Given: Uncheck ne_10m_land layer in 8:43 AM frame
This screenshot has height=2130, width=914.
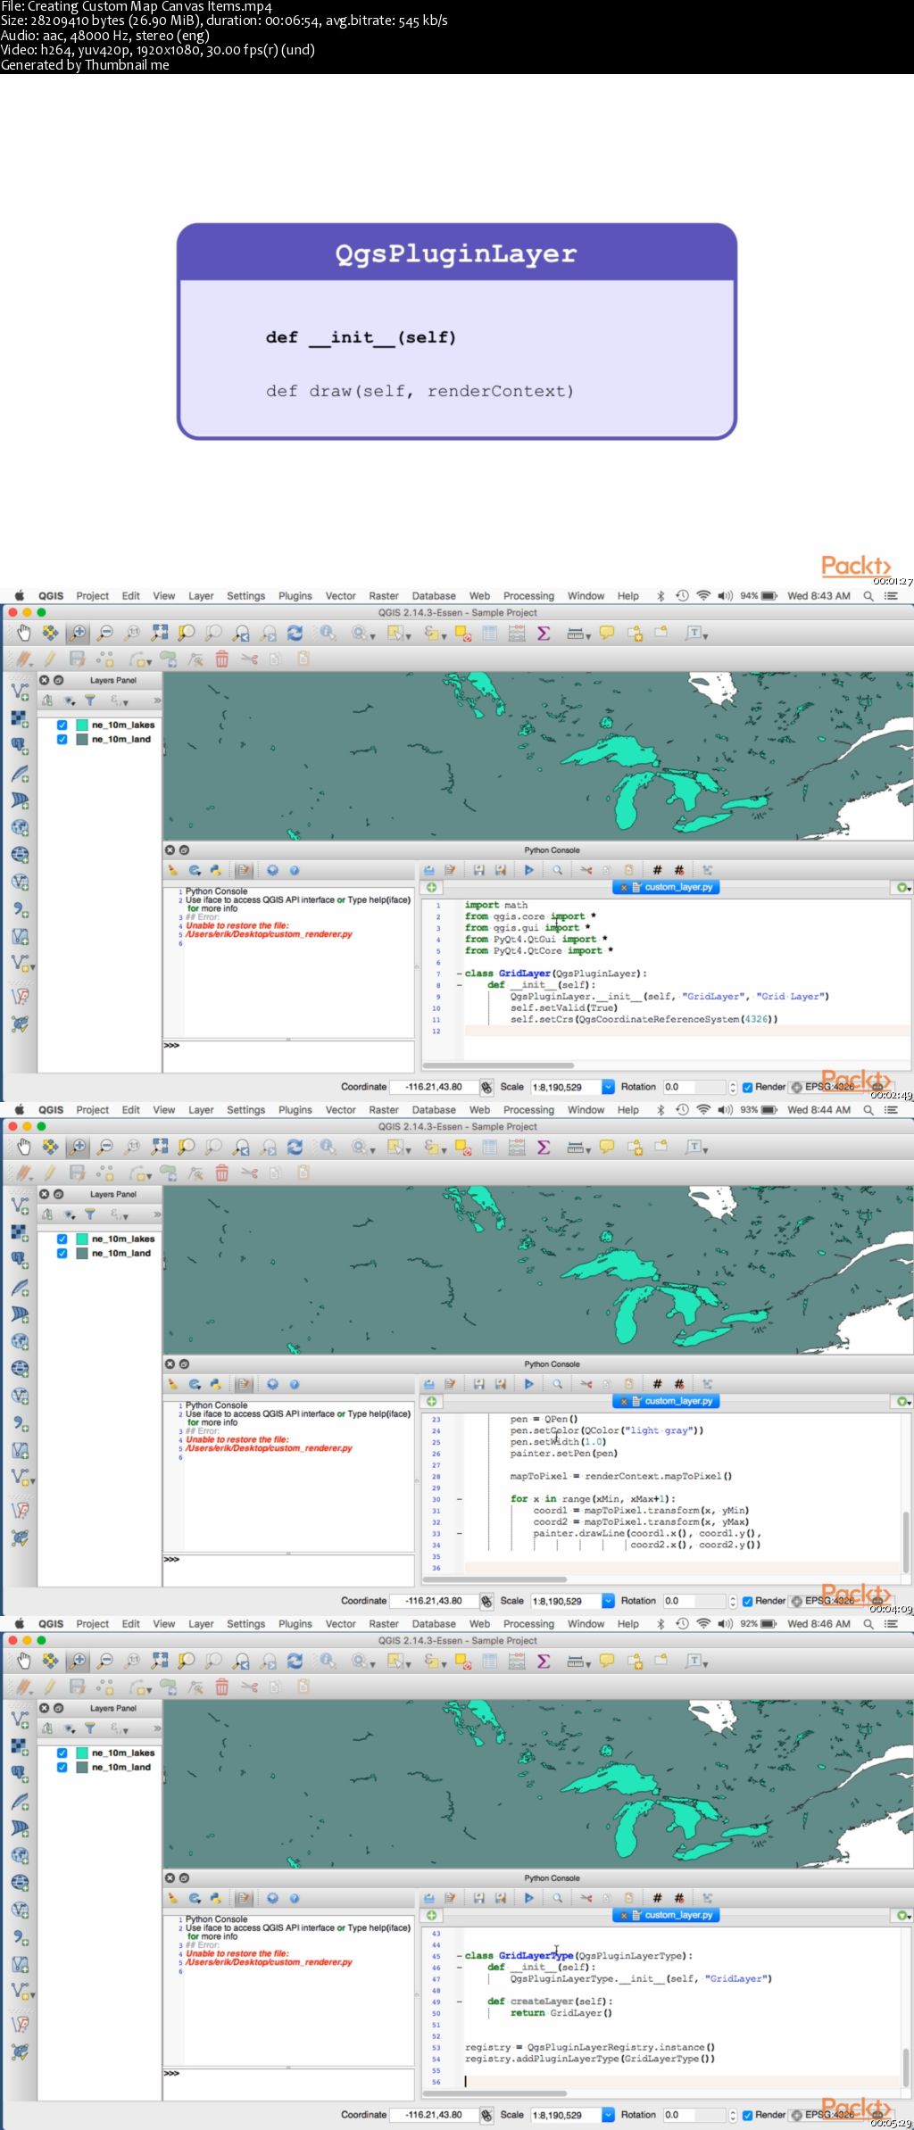Looking at the screenshot, I should (x=62, y=740).
